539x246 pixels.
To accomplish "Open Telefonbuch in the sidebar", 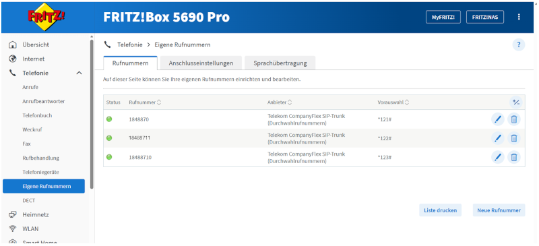I will coord(37,115).
